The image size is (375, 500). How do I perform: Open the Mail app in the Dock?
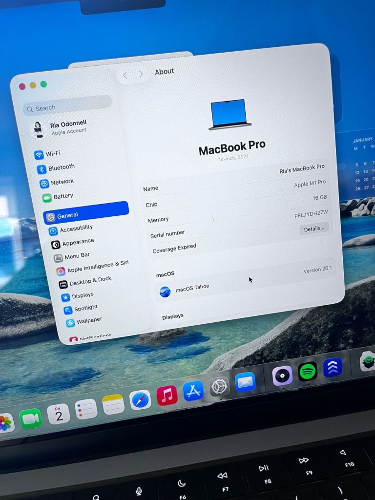[245, 382]
